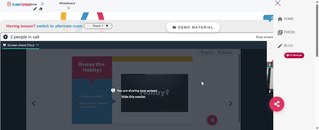Toggle the WhiteBoard switch

[67, 8]
